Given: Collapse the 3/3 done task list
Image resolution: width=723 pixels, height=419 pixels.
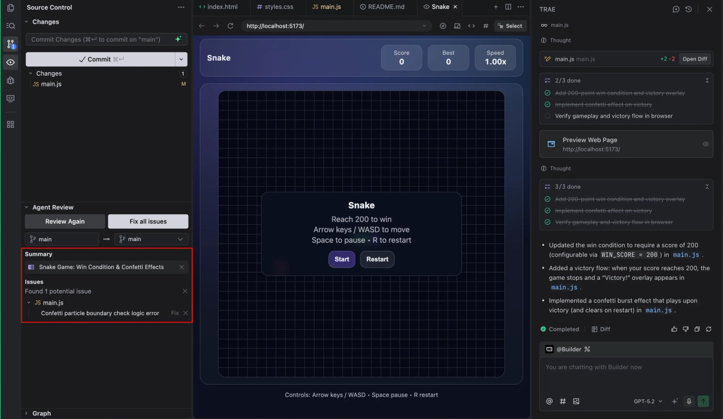Looking at the screenshot, I should 707,187.
